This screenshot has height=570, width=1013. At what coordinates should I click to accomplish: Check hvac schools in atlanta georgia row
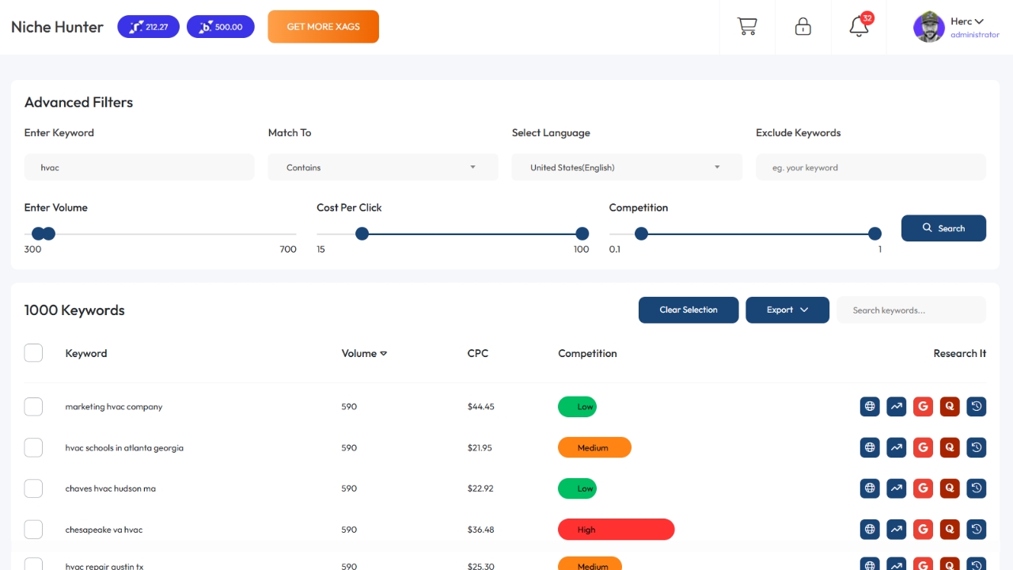(x=33, y=447)
